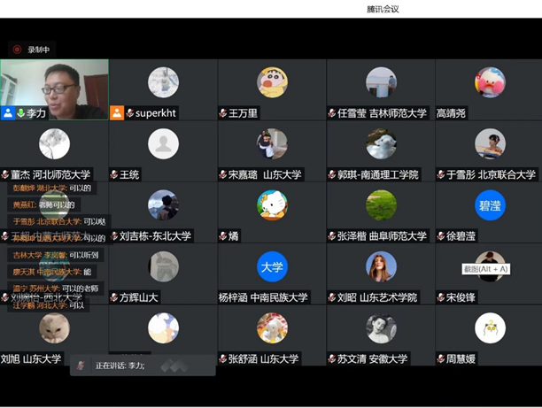
Task: Click muted mic icon beside 郭琪-南通理工学院
Action: [332, 174]
